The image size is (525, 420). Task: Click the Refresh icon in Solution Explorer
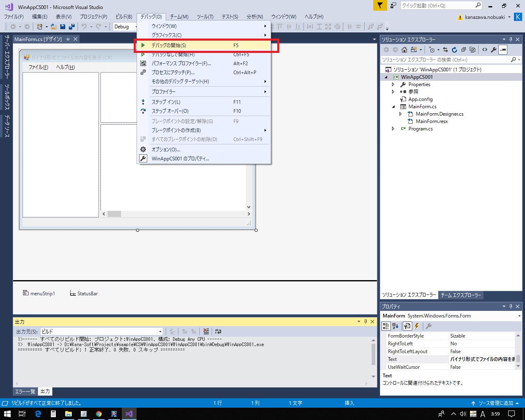point(454,50)
